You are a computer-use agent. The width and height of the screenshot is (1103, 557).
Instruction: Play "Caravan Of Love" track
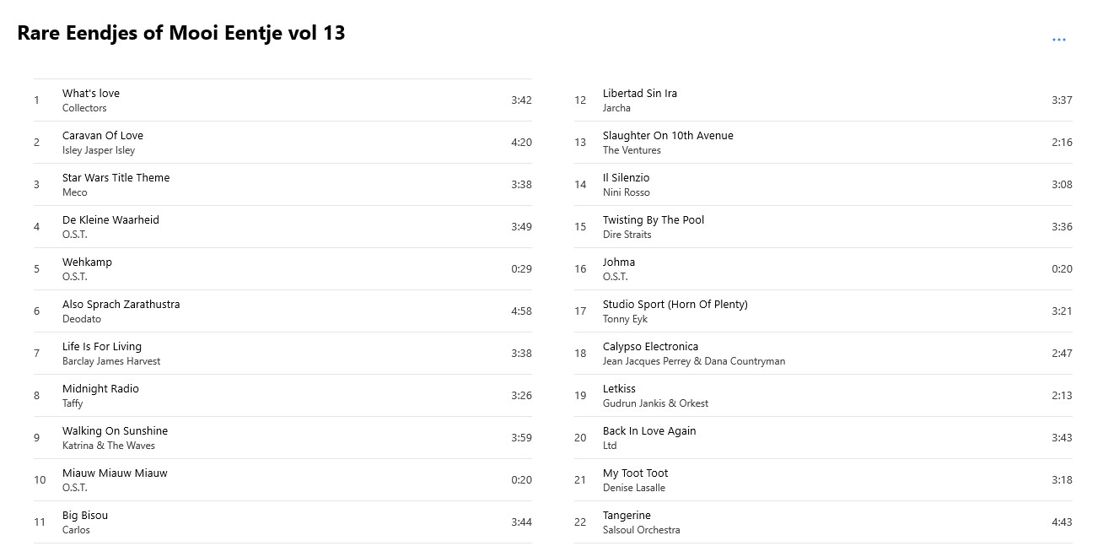tap(282, 143)
